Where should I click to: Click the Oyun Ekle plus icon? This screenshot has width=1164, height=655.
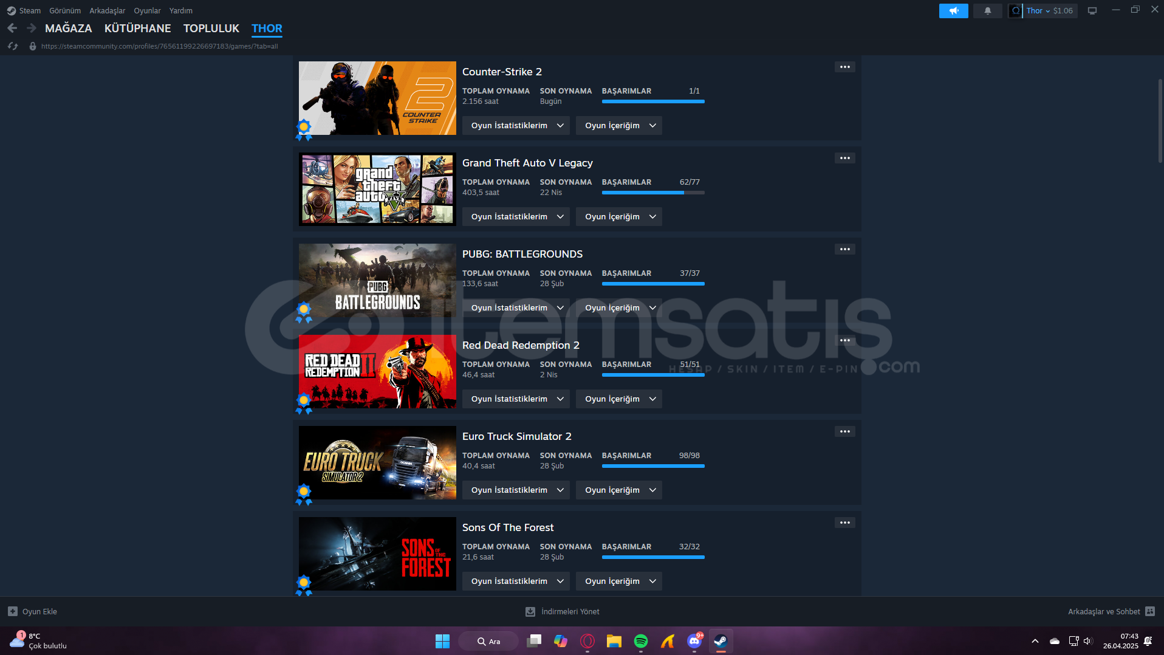pos(13,611)
